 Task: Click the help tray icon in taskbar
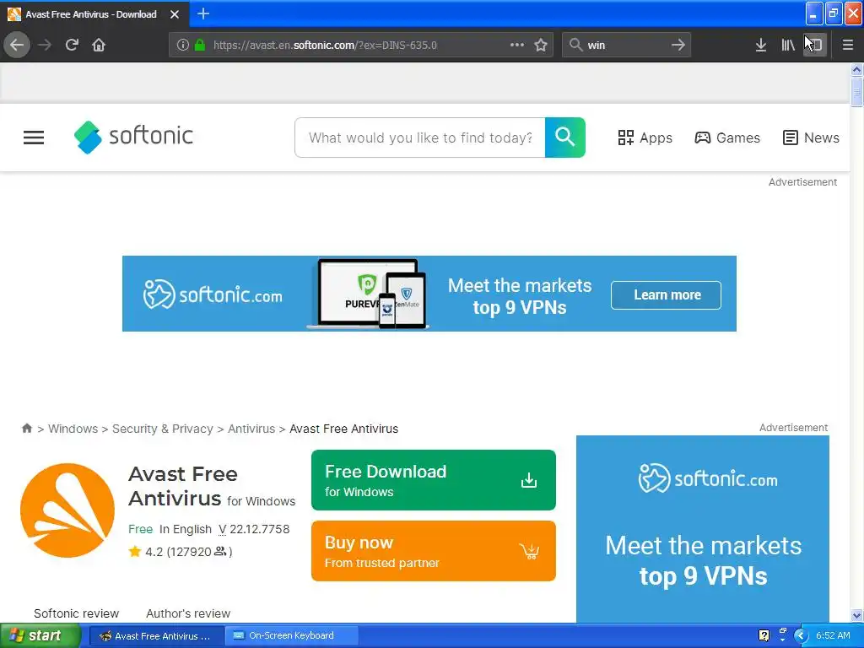(764, 636)
